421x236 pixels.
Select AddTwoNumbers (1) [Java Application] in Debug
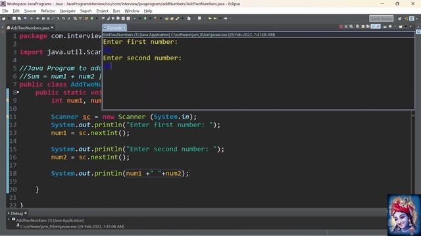click(50, 220)
